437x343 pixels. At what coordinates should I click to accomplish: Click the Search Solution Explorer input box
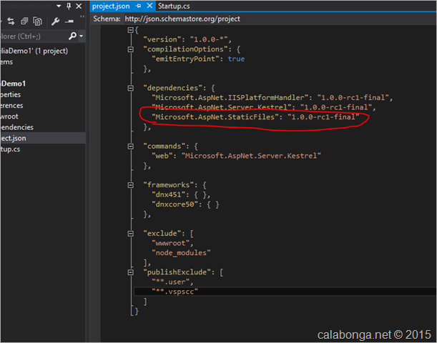click(34, 36)
